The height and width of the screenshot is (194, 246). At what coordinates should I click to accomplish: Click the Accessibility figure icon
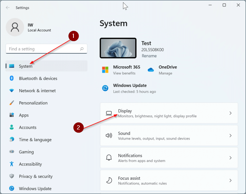[x=12, y=164]
